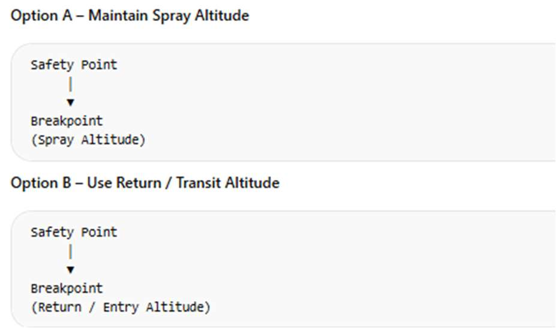This screenshot has width=556, height=328.
Task: Click the (Spray Altitude) line in code block
Action: [x=88, y=140]
